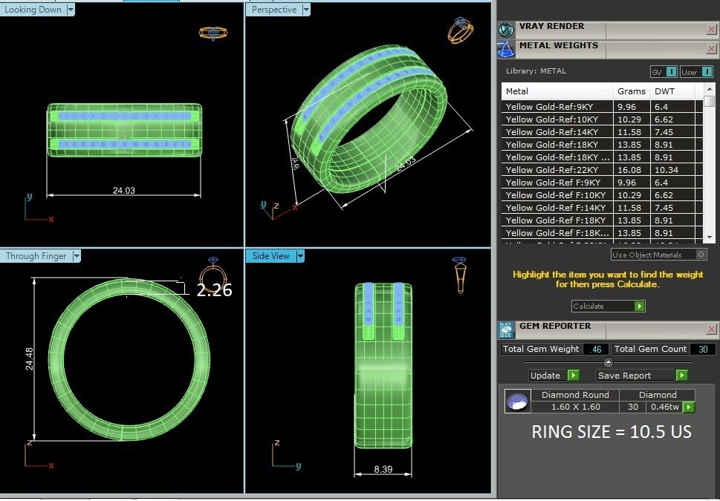The height and width of the screenshot is (501, 720).
Task: Select the Through Finger viewport label
Action: [x=36, y=256]
